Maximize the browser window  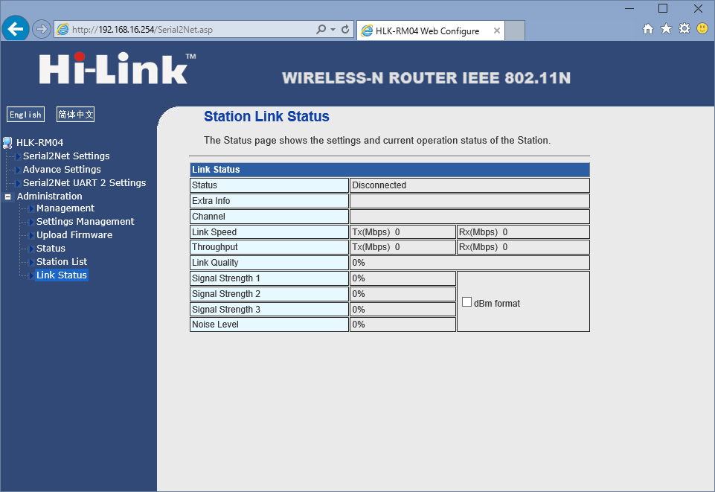tap(663, 8)
